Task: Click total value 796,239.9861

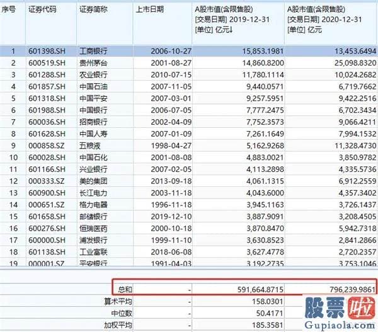Action: click(353, 289)
